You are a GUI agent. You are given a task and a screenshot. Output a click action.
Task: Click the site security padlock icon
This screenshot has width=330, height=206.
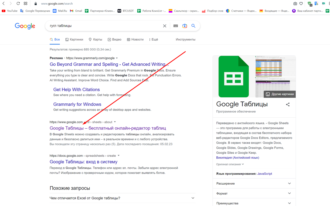point(35,4)
